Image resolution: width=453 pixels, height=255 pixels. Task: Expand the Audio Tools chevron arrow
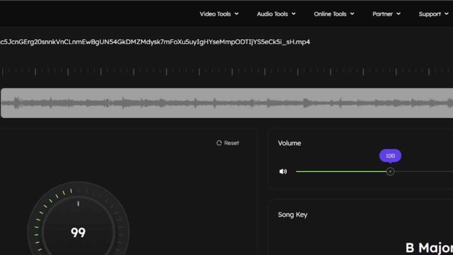(x=294, y=14)
